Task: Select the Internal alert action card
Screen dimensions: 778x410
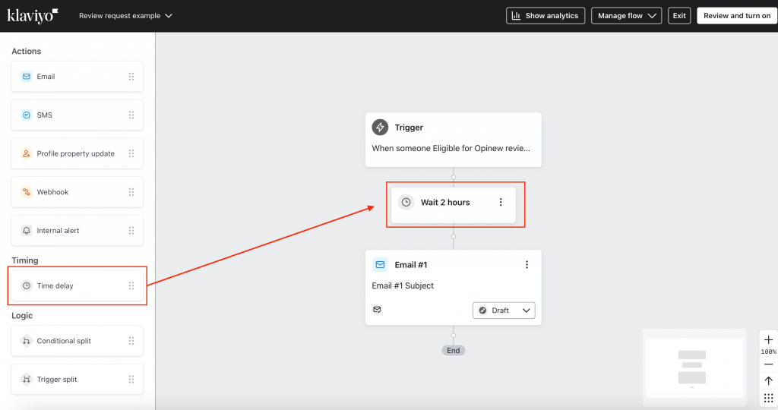Action: point(77,231)
